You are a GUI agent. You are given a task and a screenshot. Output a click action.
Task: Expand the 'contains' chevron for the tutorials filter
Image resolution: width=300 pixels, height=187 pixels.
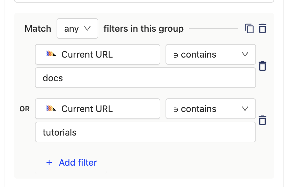pos(245,109)
